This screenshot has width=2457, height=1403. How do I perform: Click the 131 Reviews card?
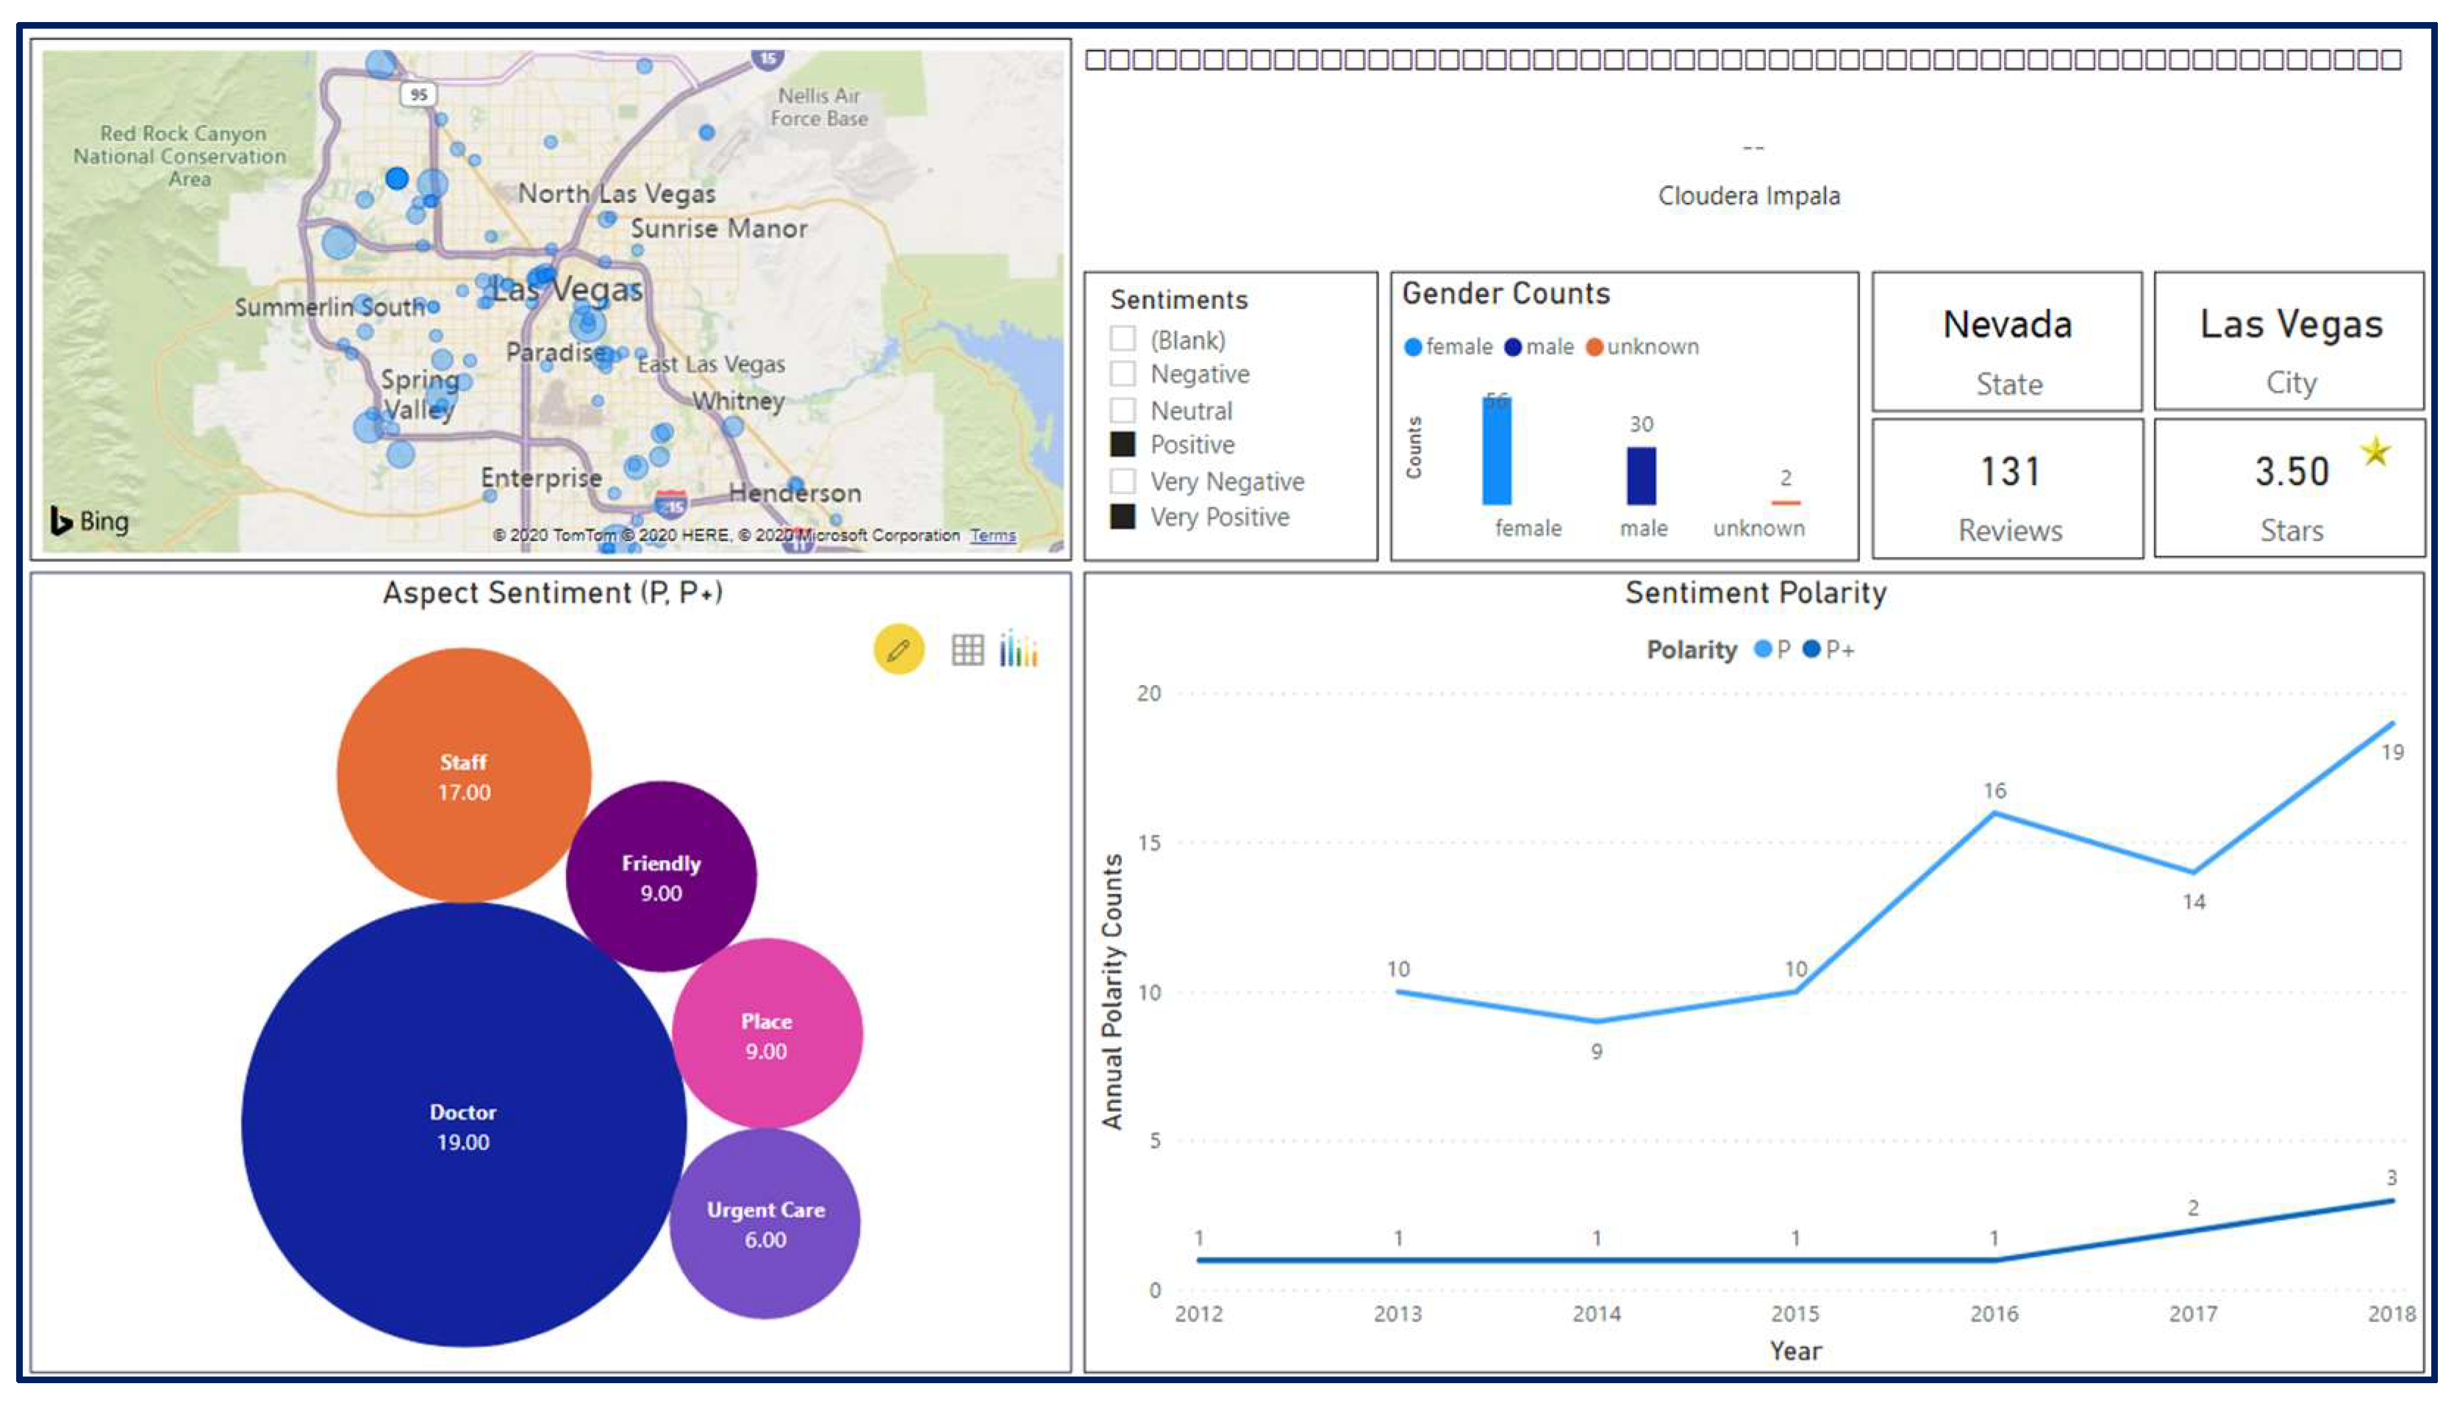pyautogui.click(x=2007, y=489)
